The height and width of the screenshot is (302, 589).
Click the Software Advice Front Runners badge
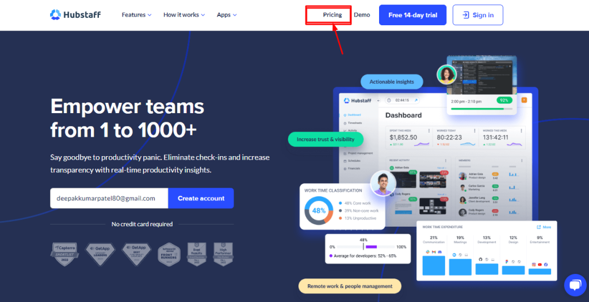(169, 254)
